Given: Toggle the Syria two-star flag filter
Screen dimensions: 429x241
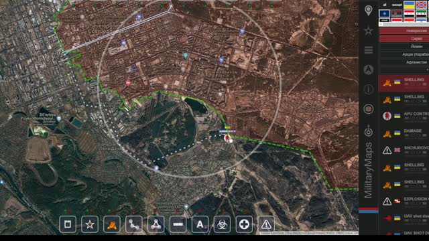Looking at the screenshot, I should coord(409,13).
